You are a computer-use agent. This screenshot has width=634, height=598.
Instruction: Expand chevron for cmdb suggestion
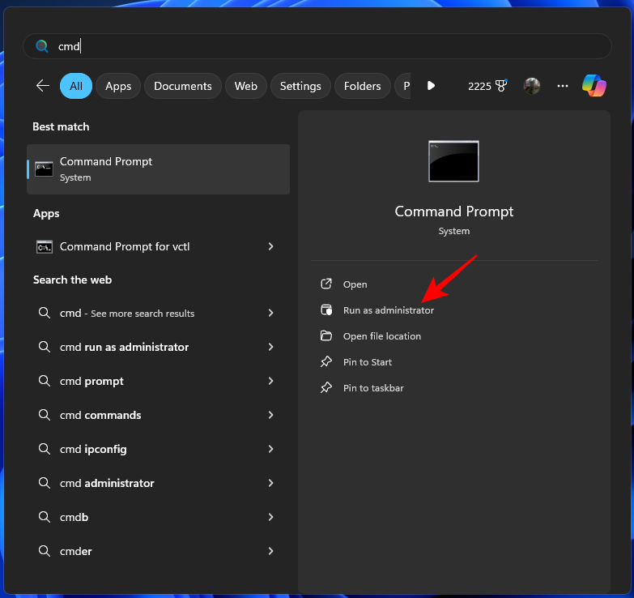(271, 517)
